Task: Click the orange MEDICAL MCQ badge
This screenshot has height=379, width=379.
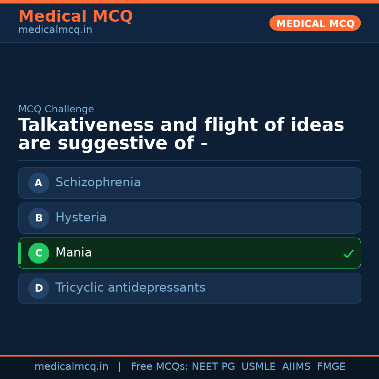Action: click(x=315, y=23)
